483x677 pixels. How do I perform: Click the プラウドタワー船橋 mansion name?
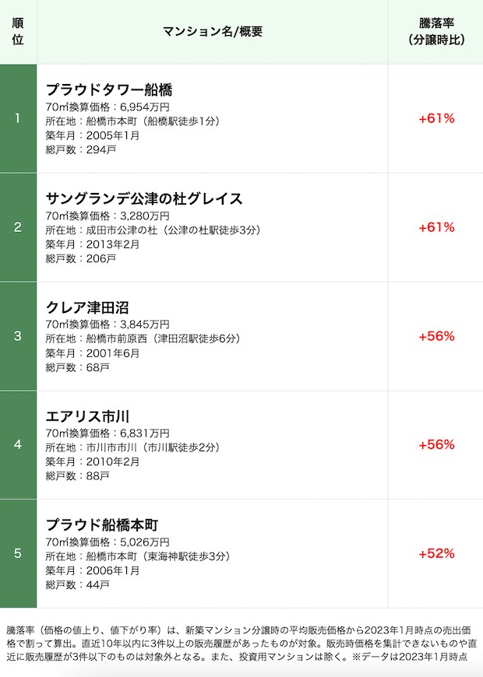pyautogui.click(x=109, y=89)
